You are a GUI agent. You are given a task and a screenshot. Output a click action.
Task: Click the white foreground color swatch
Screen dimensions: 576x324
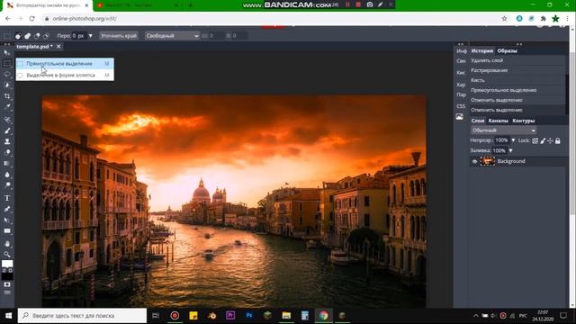tap(7, 264)
